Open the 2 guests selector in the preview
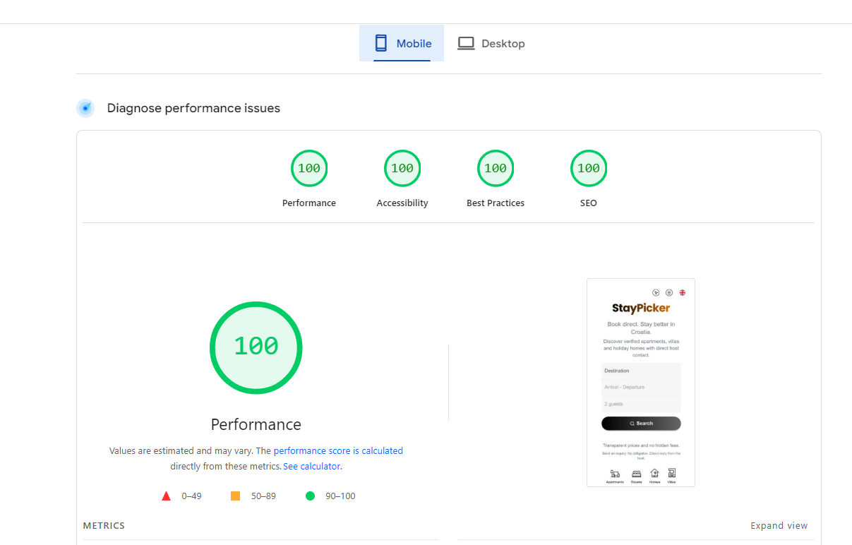Image resolution: width=852 pixels, height=545 pixels. coord(641,403)
